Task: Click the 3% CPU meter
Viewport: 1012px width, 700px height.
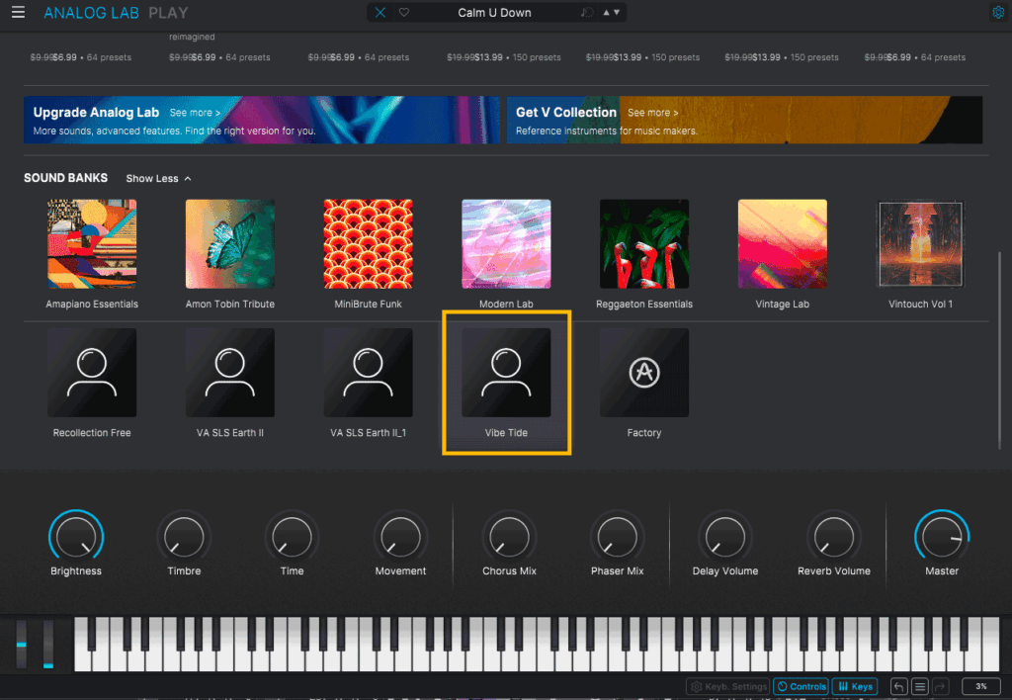Action: tap(981, 686)
